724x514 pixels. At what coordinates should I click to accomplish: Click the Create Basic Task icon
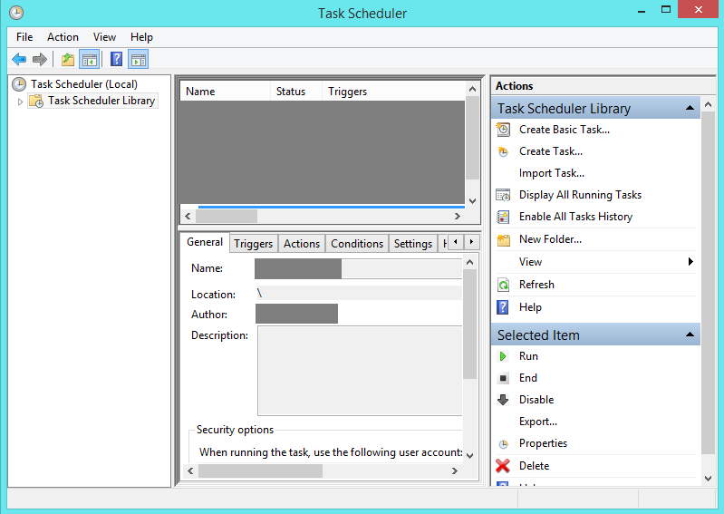[503, 130]
